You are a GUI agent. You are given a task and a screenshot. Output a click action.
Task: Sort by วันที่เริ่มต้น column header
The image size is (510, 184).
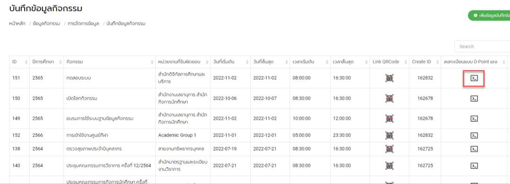click(230, 62)
